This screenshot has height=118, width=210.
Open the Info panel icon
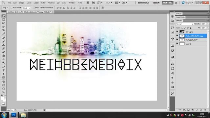(x=172, y=50)
